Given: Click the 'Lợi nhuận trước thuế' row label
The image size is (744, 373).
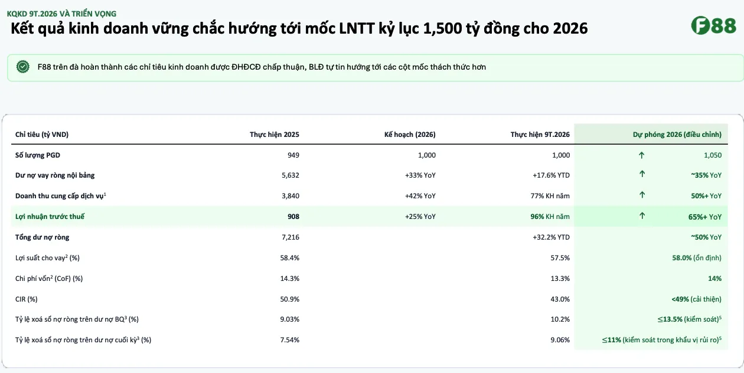Looking at the screenshot, I should (x=50, y=217).
